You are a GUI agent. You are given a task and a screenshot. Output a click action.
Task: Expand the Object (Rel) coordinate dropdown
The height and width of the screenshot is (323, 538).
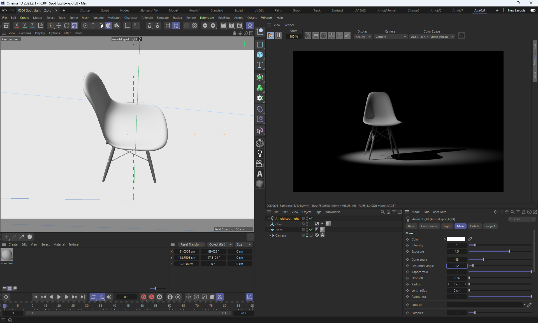coord(220,244)
